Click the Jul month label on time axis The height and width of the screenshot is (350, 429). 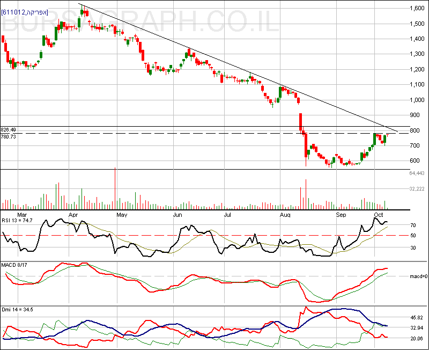coord(227,215)
